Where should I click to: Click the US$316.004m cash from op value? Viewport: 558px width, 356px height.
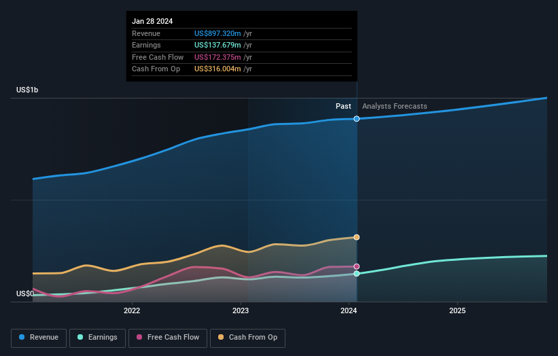coord(217,69)
